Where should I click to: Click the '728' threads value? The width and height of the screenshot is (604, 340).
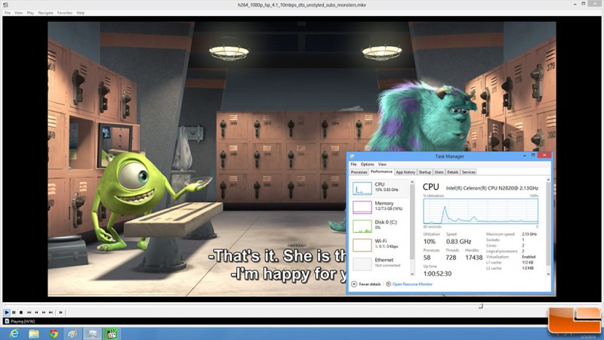[x=451, y=258]
